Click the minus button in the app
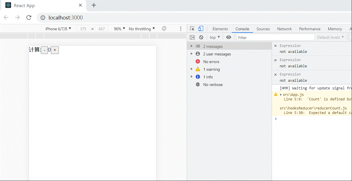The width and height of the screenshot is (352, 181). click(x=44, y=50)
